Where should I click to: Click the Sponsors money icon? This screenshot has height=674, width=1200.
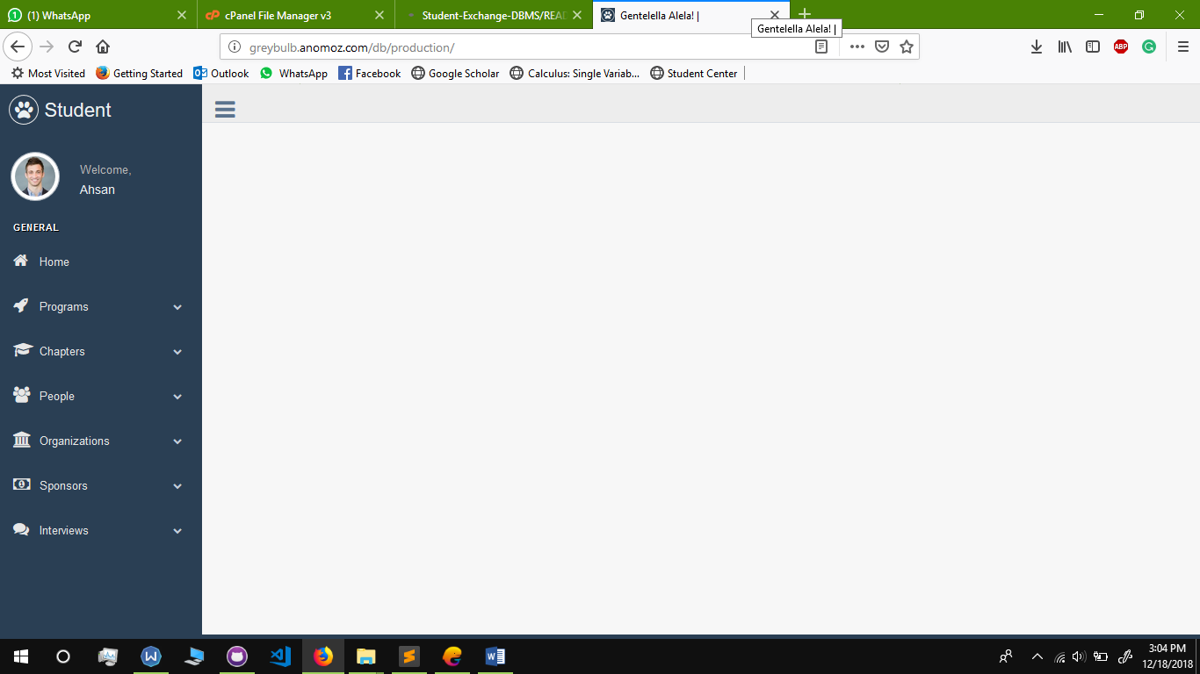coord(22,484)
